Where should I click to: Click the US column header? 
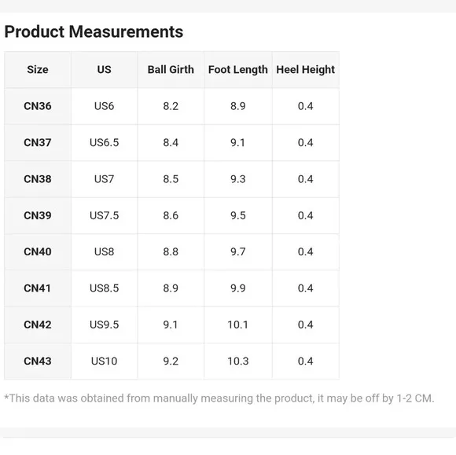104,69
